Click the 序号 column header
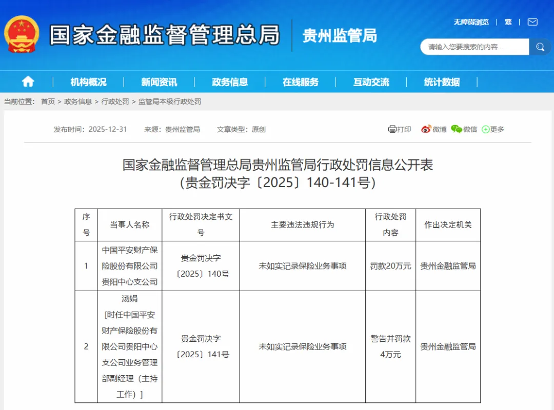The image size is (554, 410). [x=86, y=225]
